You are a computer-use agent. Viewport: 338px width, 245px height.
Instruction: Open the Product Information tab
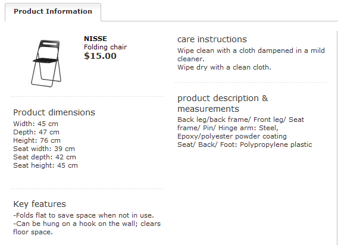click(53, 12)
